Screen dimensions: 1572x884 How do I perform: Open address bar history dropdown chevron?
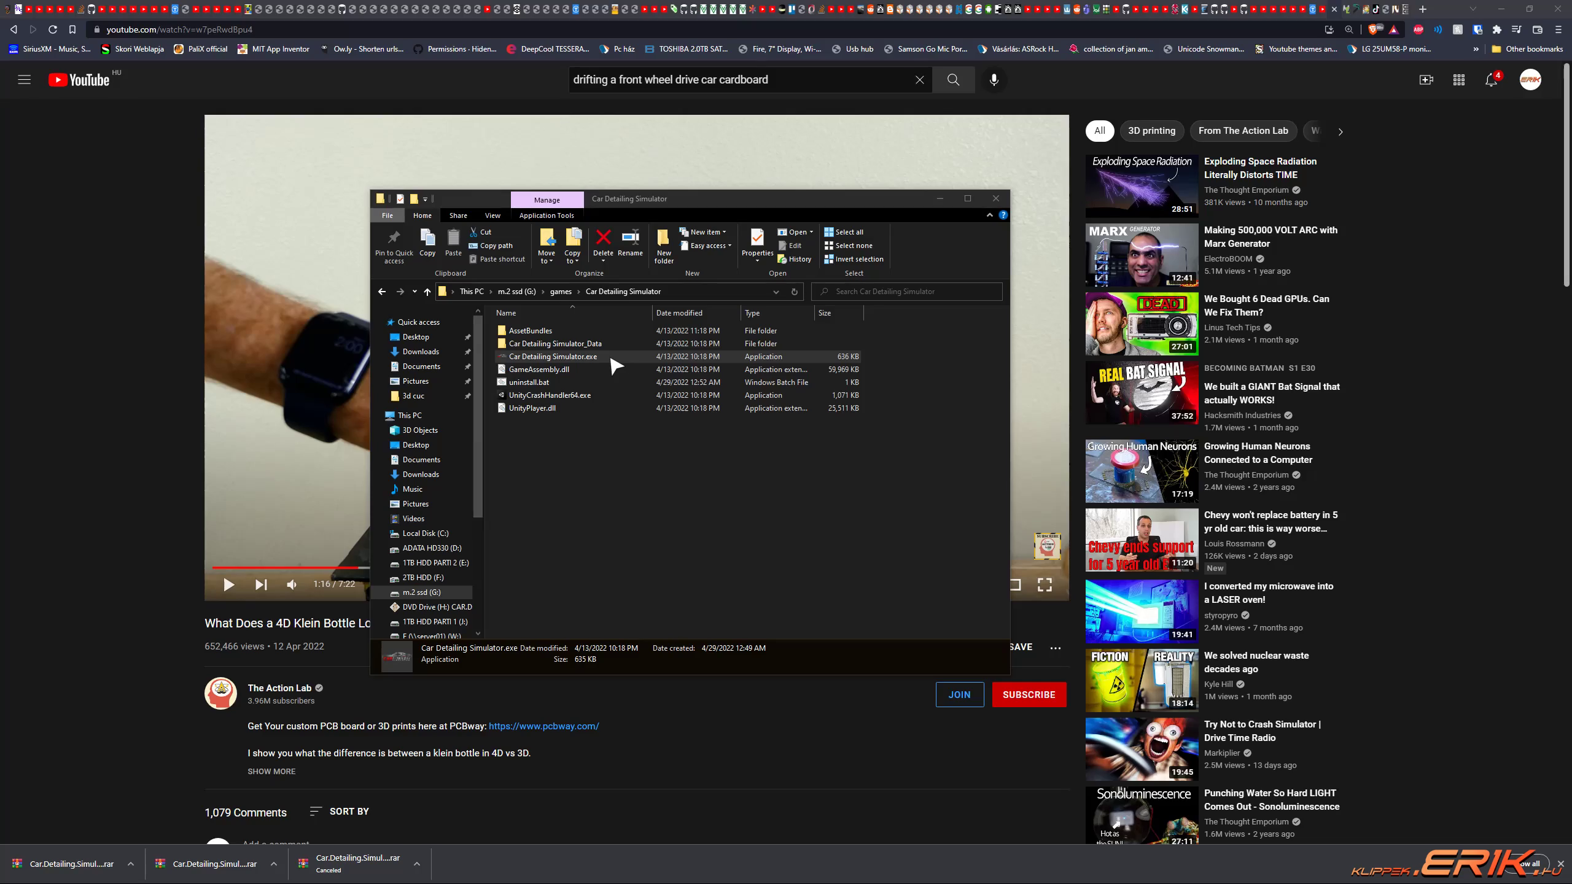pyautogui.click(x=776, y=292)
